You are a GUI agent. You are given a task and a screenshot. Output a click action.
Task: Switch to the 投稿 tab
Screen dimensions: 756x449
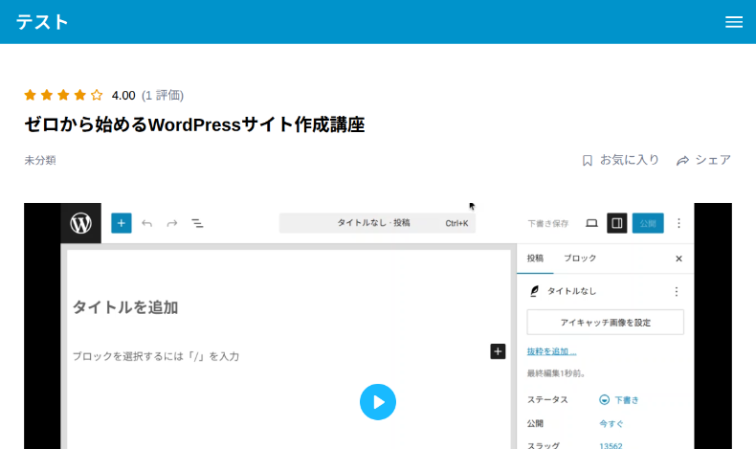[535, 258]
